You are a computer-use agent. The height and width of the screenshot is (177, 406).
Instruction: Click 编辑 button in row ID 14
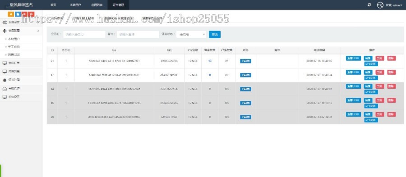pyautogui.click(x=368, y=86)
